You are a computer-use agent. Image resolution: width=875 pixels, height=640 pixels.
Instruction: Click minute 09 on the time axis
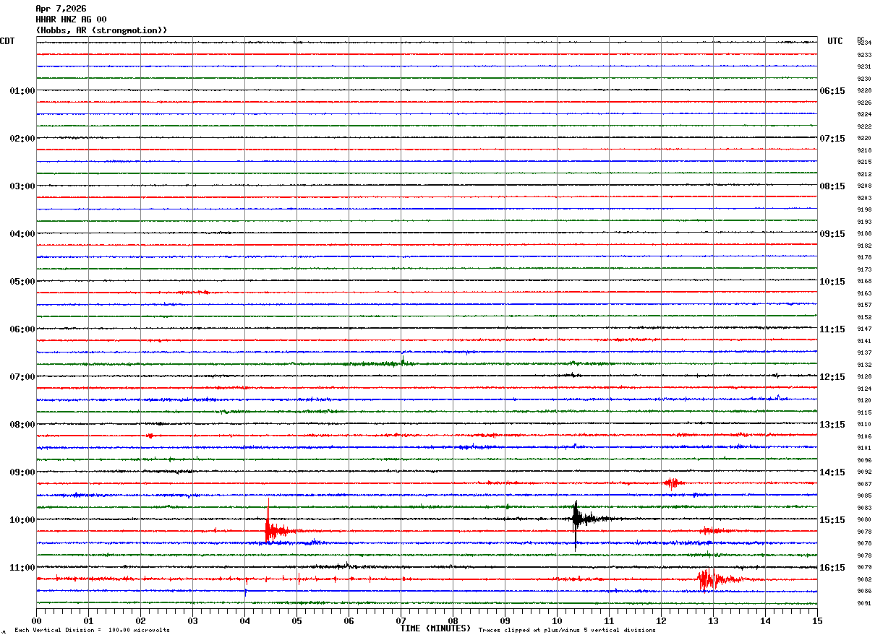pyautogui.click(x=505, y=620)
